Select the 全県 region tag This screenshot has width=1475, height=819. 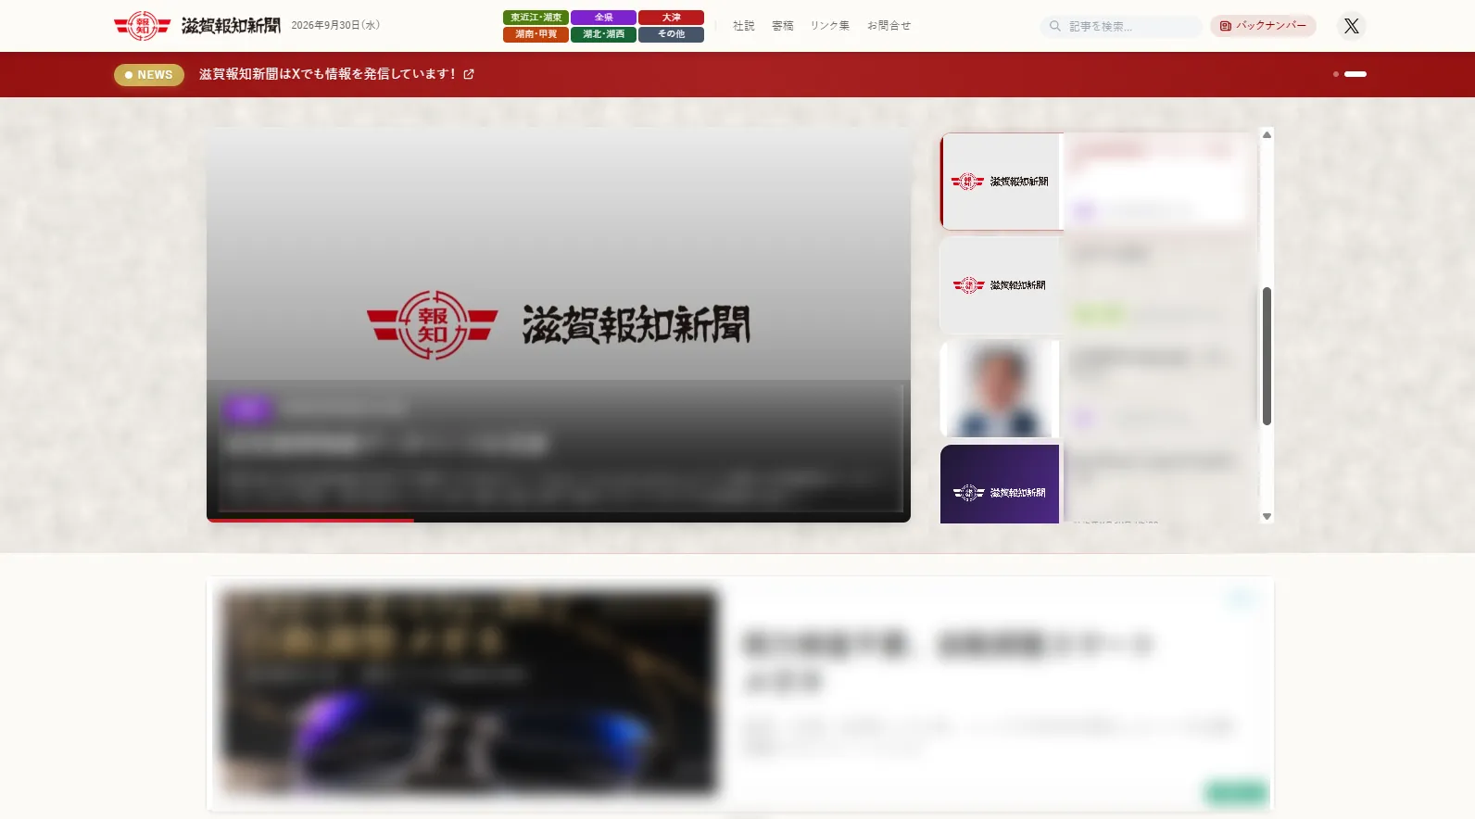pos(603,18)
